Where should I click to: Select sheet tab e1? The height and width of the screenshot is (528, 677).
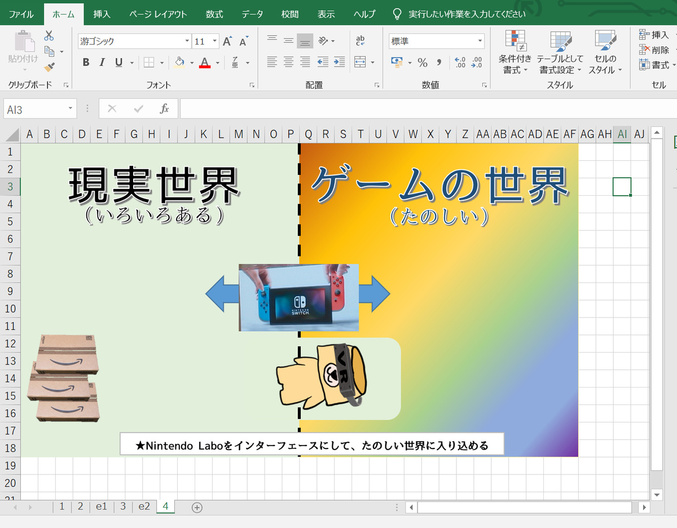101,507
